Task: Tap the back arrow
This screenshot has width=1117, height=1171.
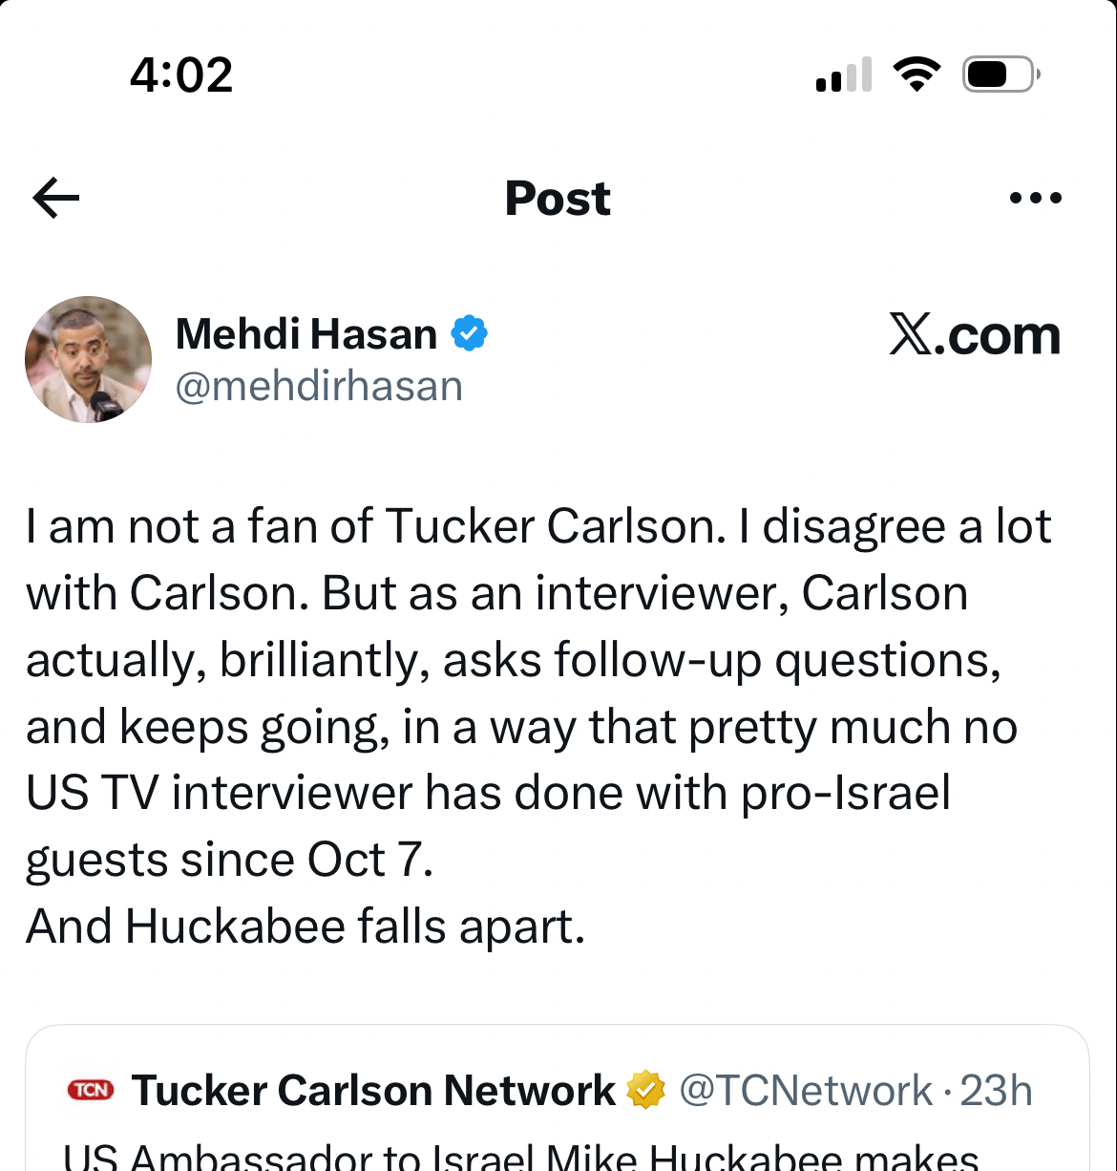Action: [x=56, y=199]
